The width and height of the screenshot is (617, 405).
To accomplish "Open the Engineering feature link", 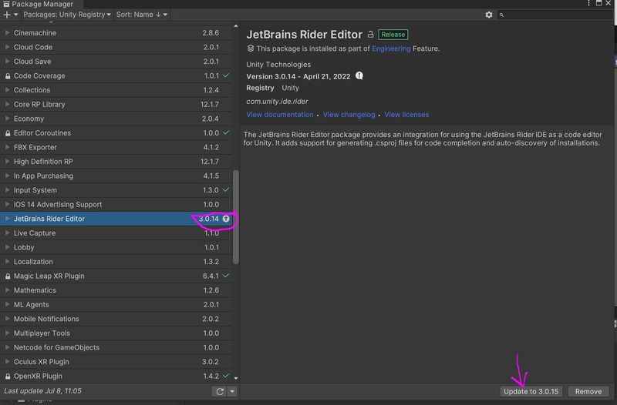I will (391, 49).
